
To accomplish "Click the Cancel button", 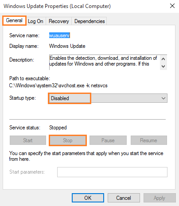I will [124, 198].
